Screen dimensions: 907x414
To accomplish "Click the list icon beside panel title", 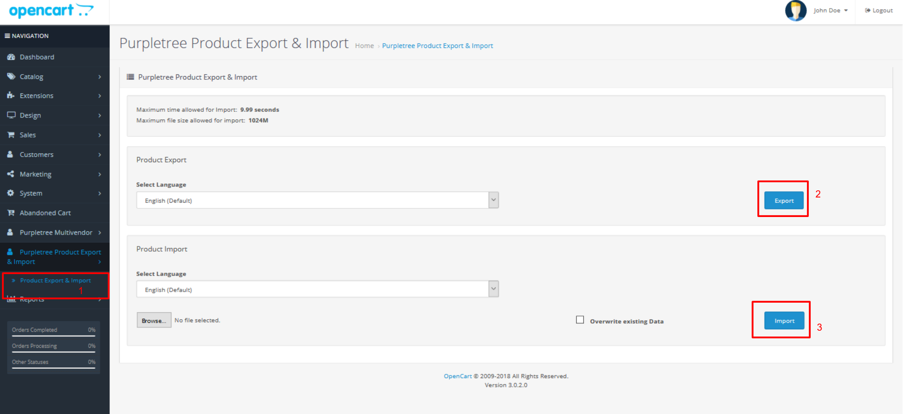I will pos(130,77).
